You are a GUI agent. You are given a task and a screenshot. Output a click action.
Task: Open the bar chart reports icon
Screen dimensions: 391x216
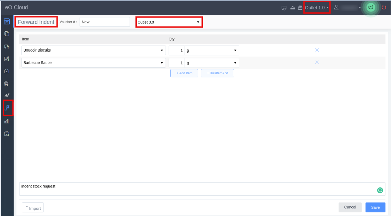point(6,121)
